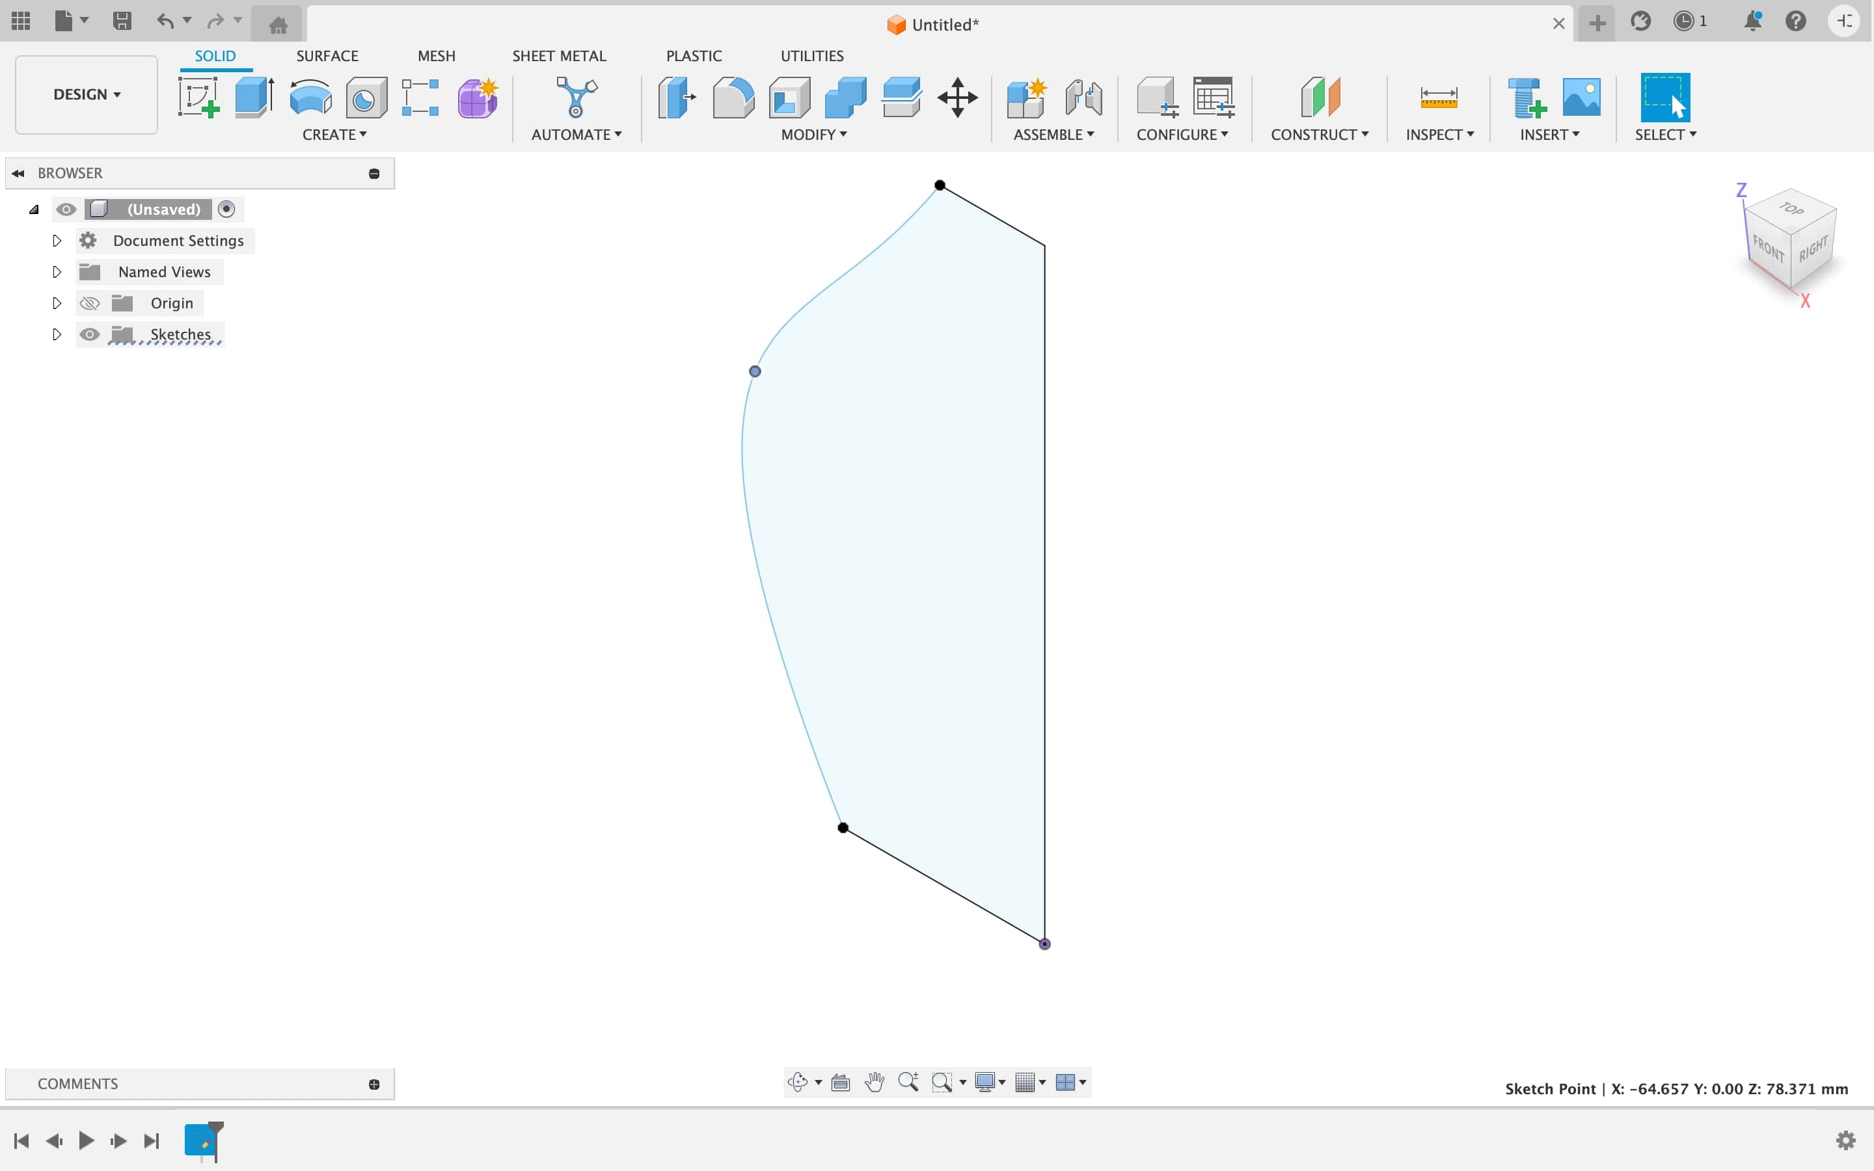The image size is (1874, 1171).
Task: Hide the Sketches folder
Action: coord(90,334)
